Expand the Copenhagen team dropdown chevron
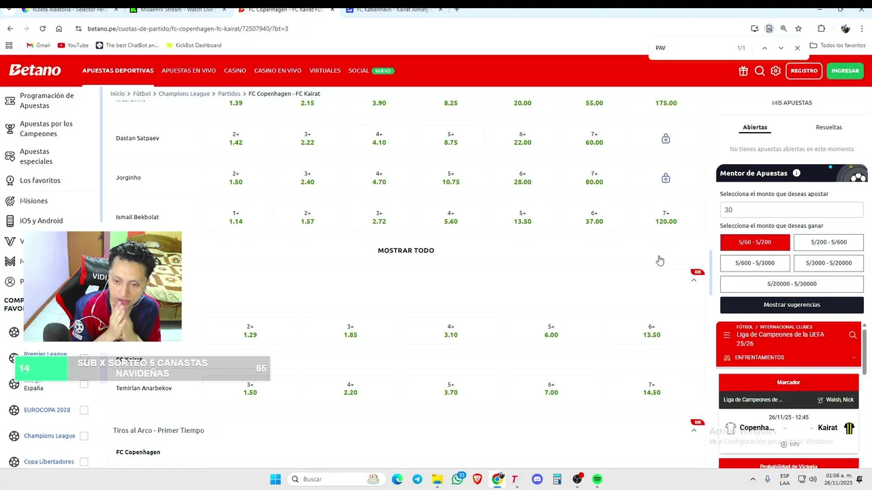The image size is (872, 490). coord(784,428)
